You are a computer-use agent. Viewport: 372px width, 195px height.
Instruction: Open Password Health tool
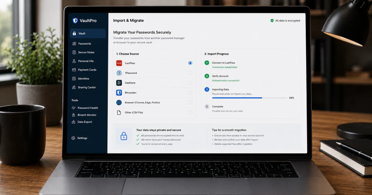tap(88, 108)
